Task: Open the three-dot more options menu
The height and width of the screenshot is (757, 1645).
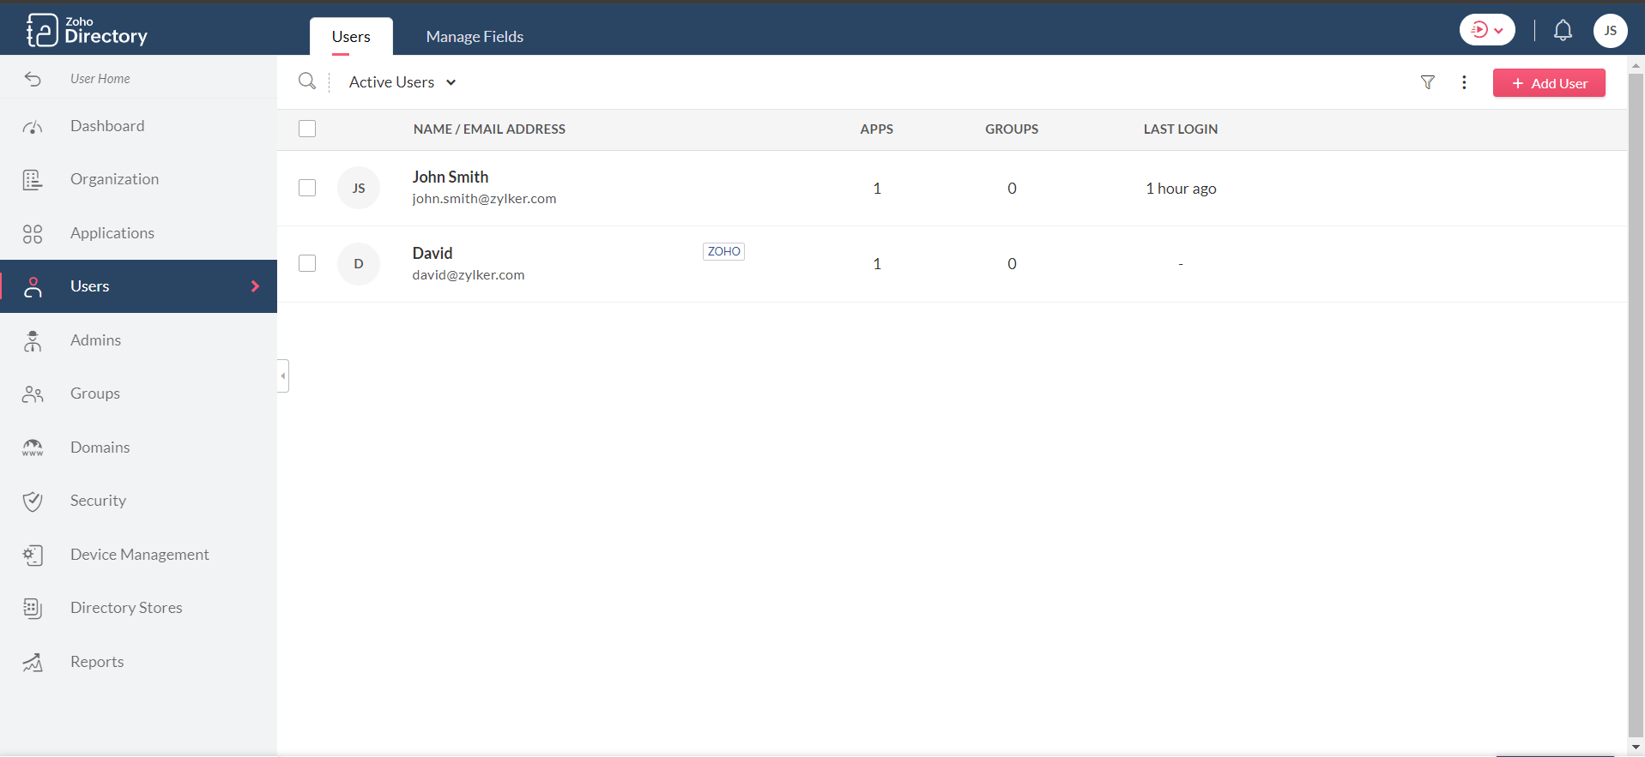Action: pos(1464,82)
